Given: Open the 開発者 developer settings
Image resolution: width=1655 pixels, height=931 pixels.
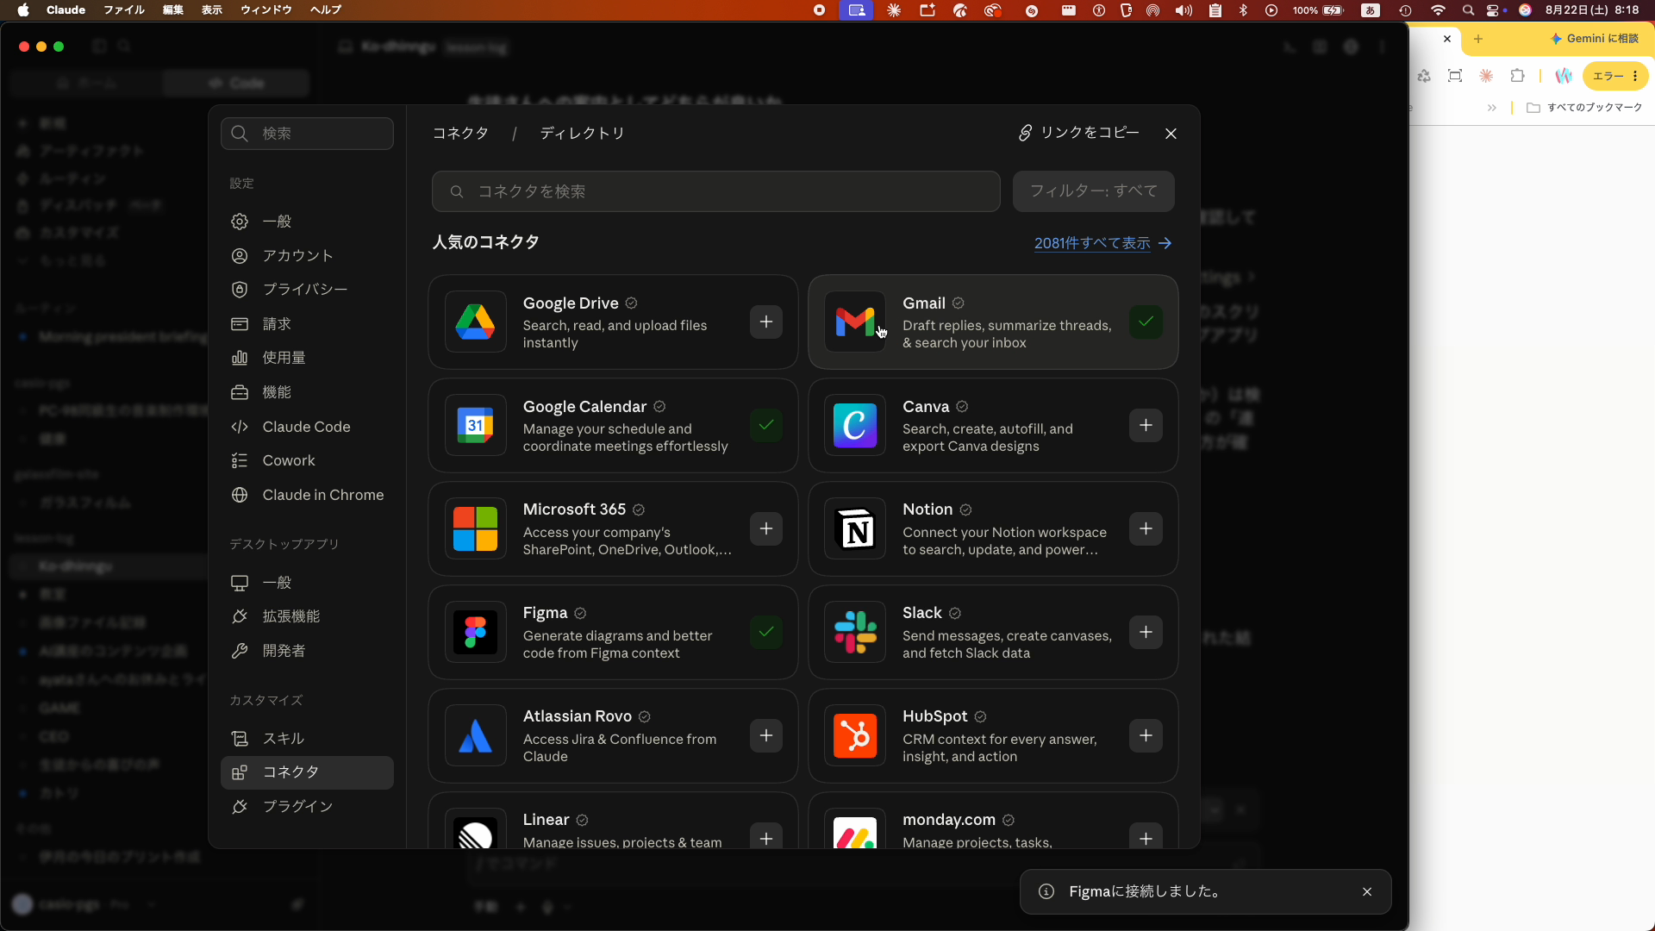Looking at the screenshot, I should coord(307,651).
